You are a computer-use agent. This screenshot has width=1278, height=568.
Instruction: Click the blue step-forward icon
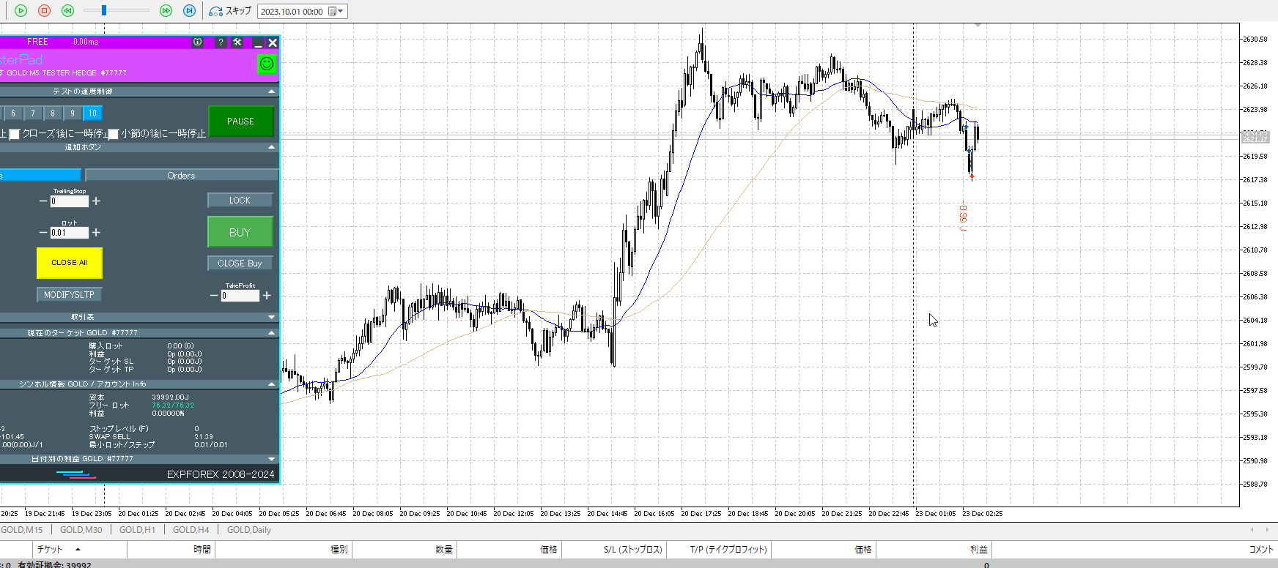[189, 10]
